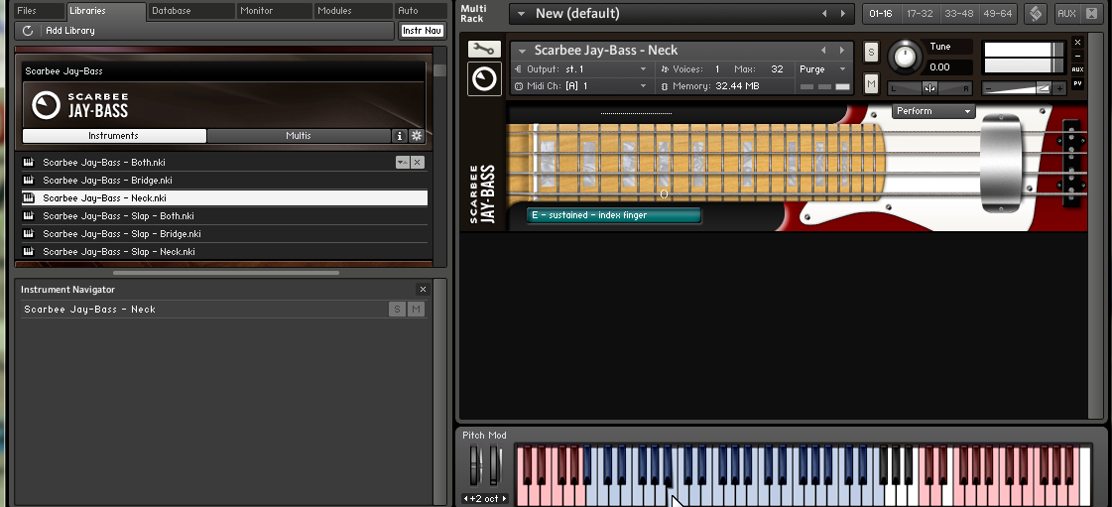Select rack page 17-32
The height and width of the screenshot is (507, 1112).
920,14
